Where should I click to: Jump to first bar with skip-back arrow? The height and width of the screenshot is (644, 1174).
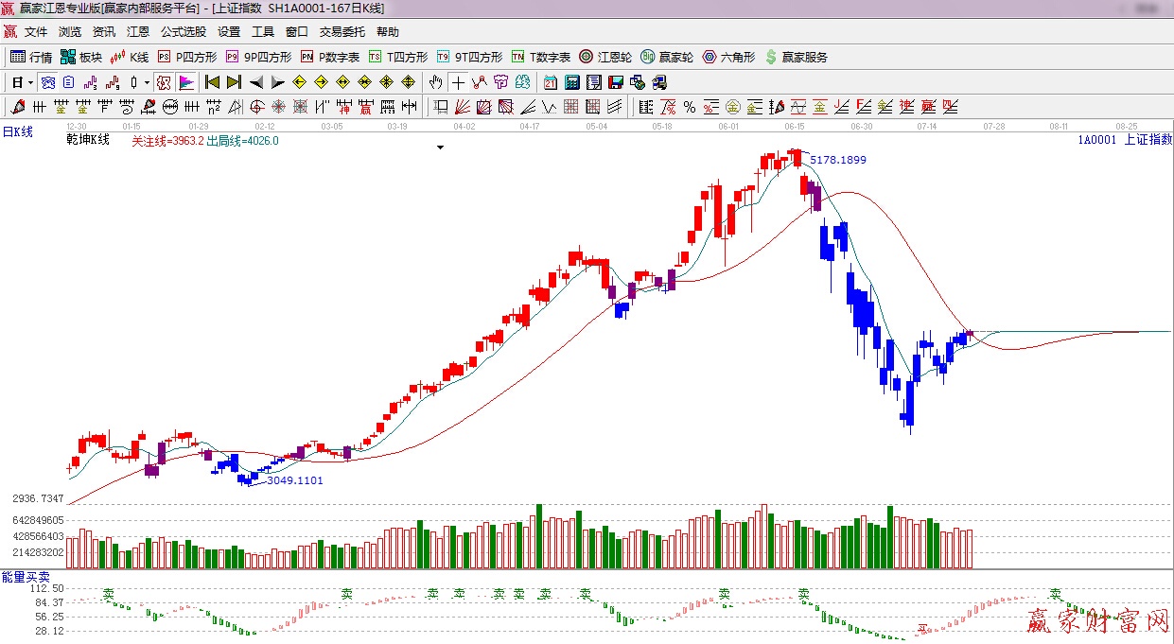tap(212, 82)
